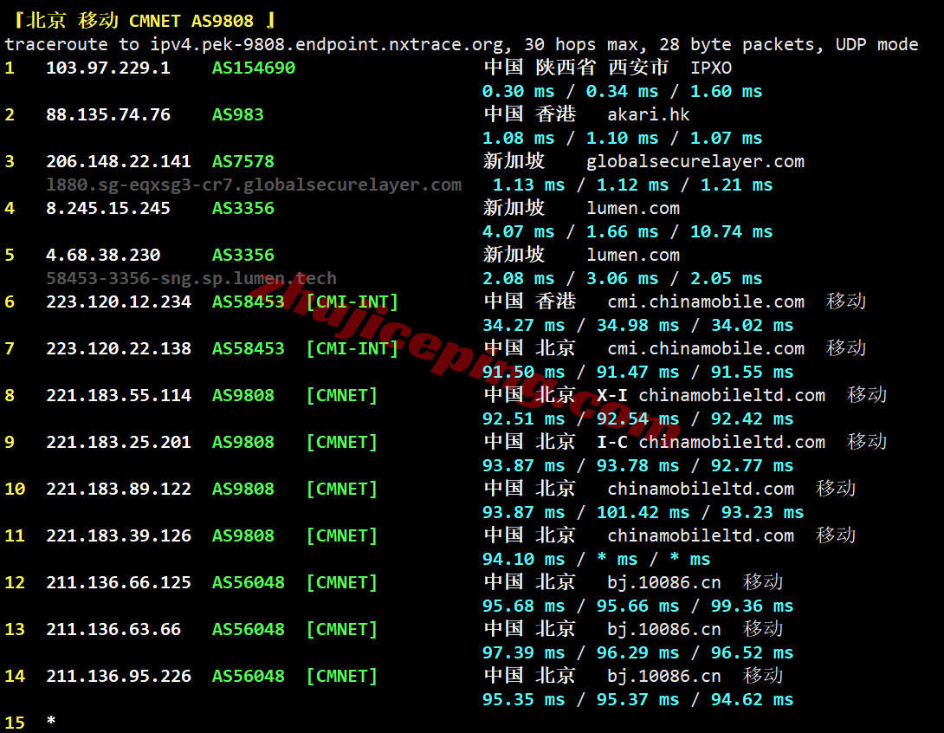Click IP address 206.148.22.141

pos(119,161)
